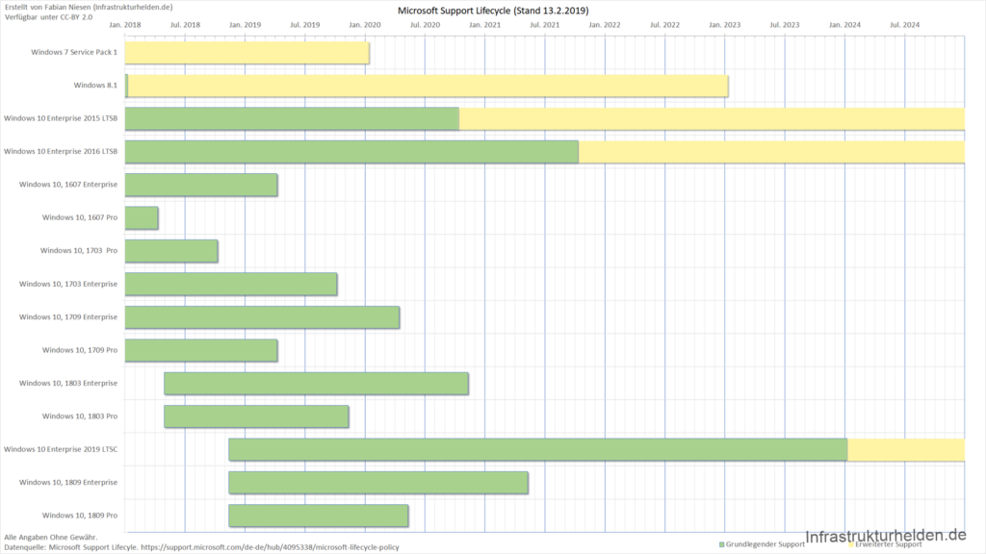986x554 pixels.
Task: Click the green 1709 Pro bar
Action: pos(201,350)
